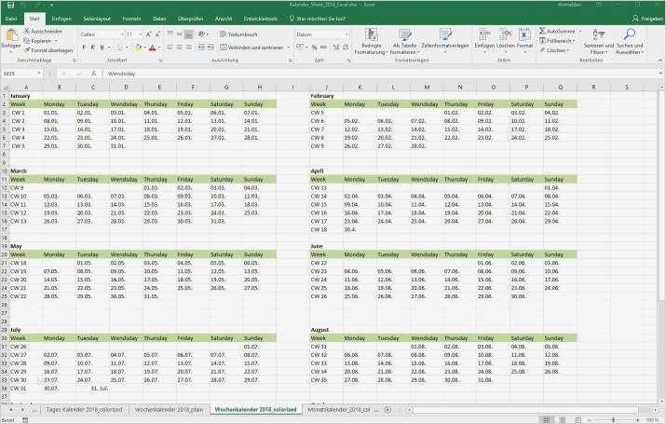This screenshot has width=666, height=424.
Task: Click the cell borders icon
Action: point(120,48)
